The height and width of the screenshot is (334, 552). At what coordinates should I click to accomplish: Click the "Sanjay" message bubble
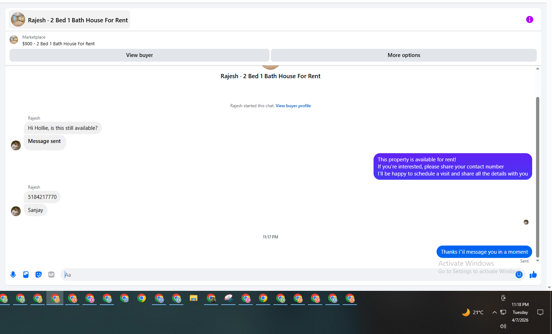click(35, 210)
